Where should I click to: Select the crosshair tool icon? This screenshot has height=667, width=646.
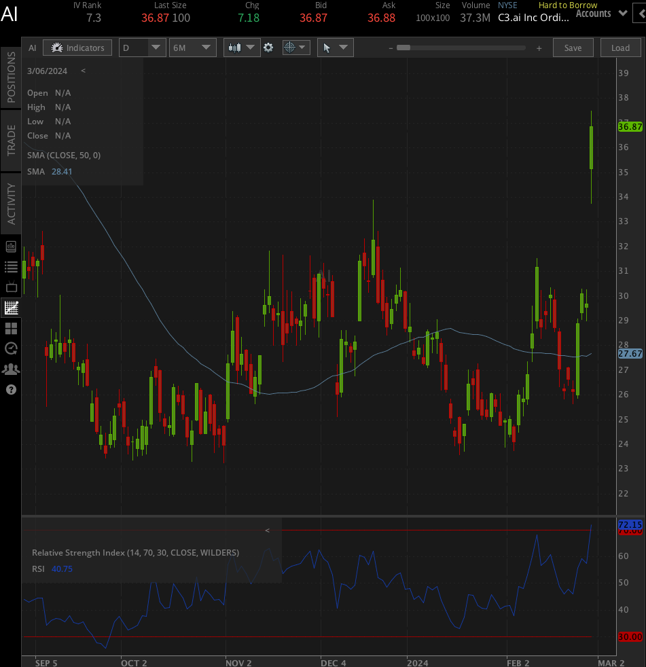point(289,48)
